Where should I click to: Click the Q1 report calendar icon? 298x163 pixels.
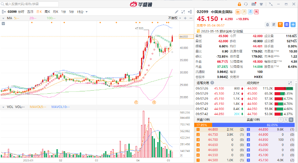click(x=198, y=31)
